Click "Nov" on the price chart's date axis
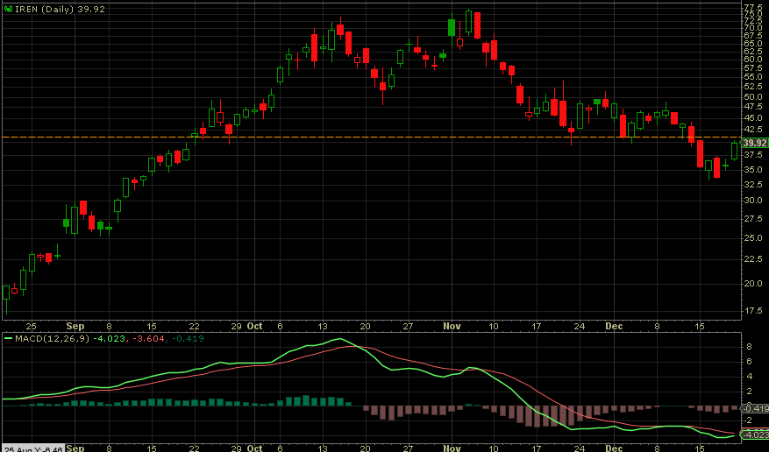The height and width of the screenshot is (452, 769). point(452,326)
